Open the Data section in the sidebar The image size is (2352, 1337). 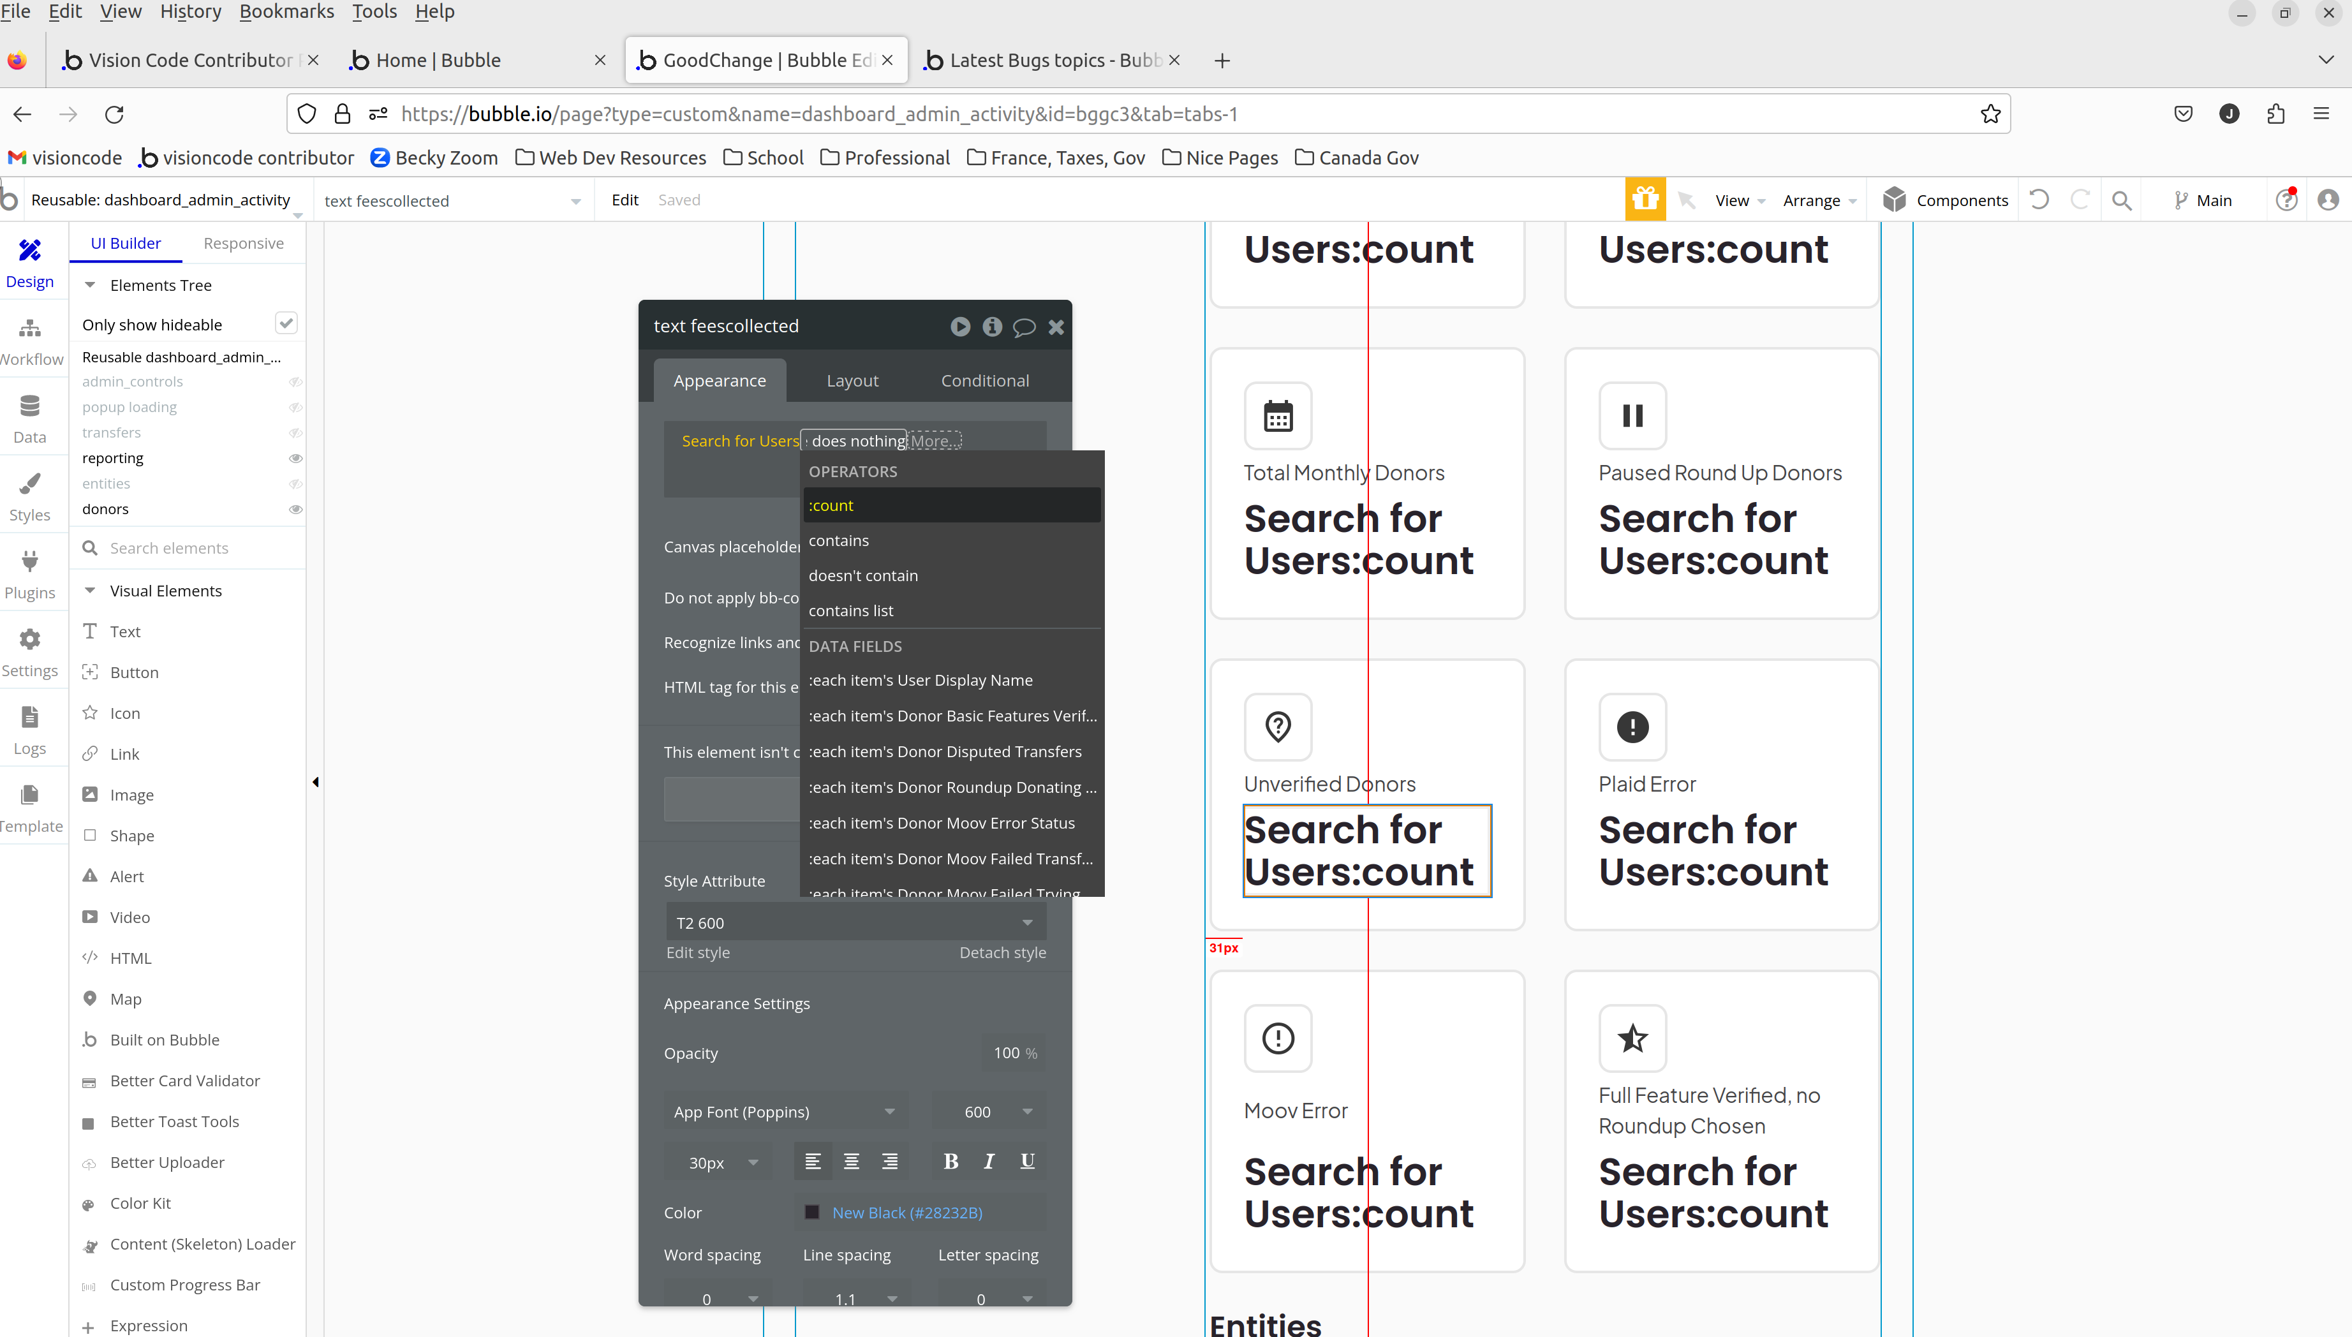(29, 418)
